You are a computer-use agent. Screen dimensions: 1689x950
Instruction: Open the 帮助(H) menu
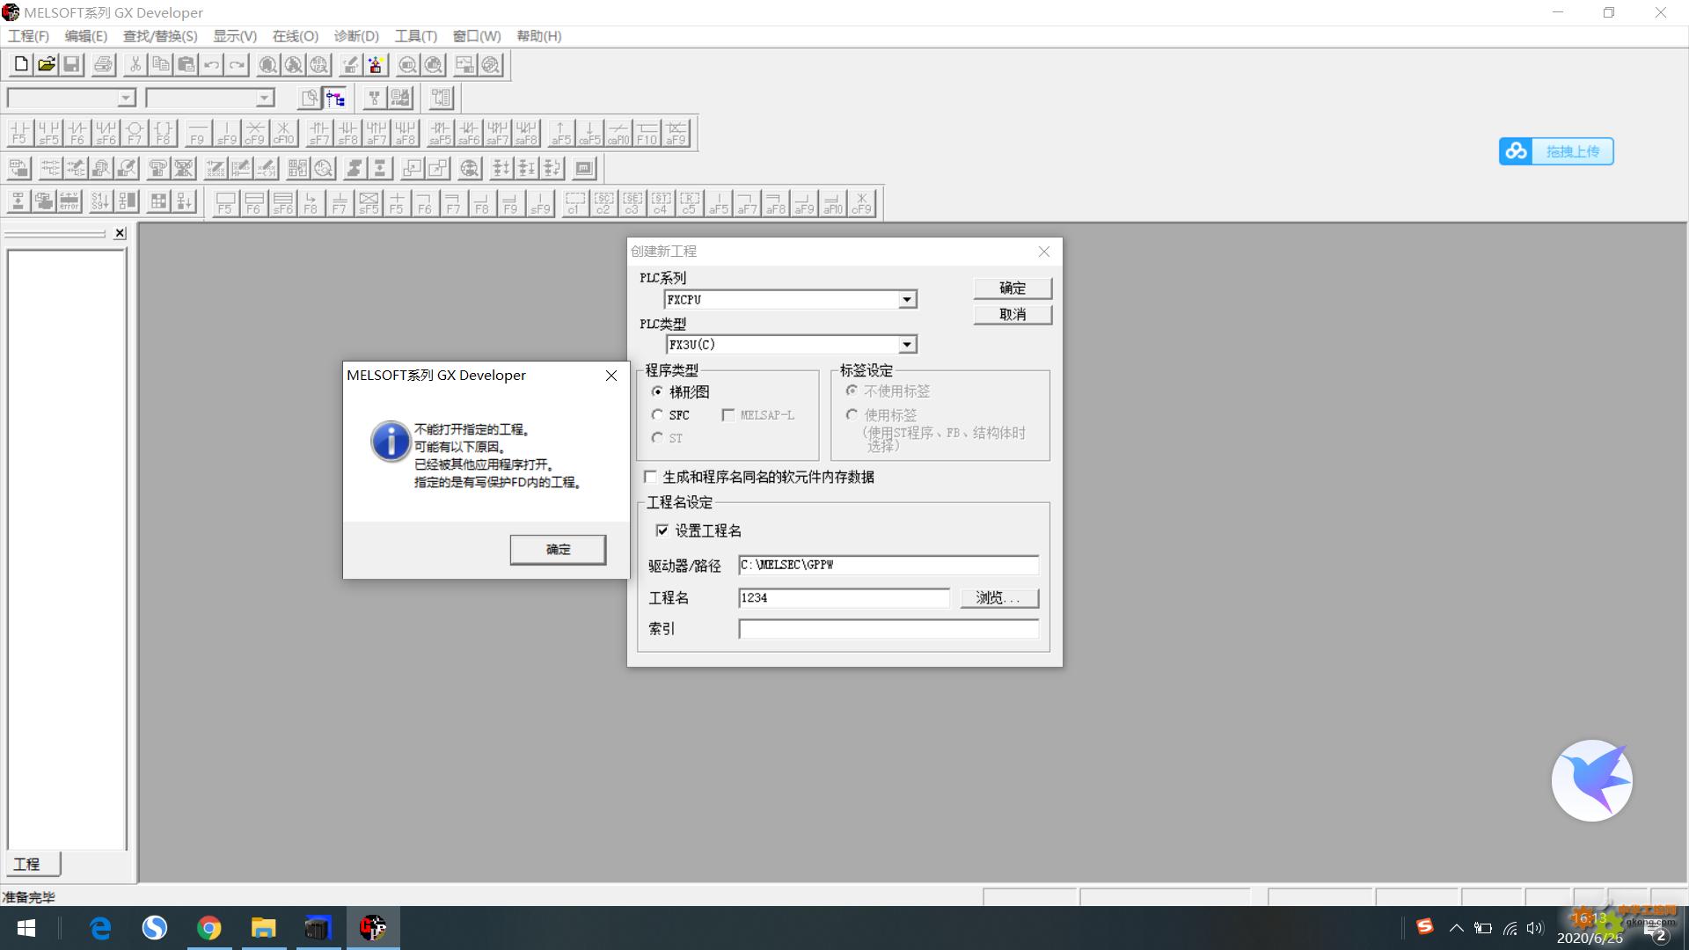coord(539,36)
